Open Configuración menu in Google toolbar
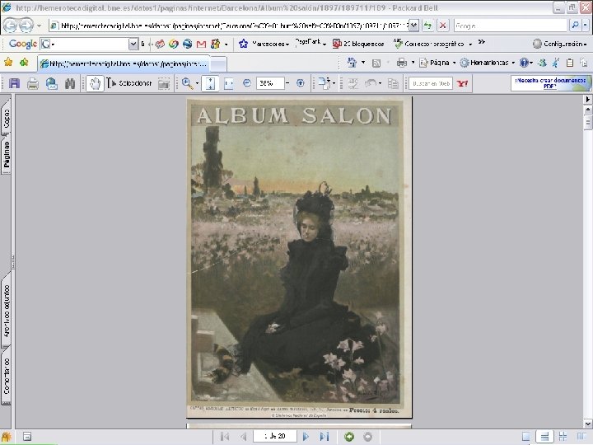This screenshot has width=593, height=445. [561, 44]
